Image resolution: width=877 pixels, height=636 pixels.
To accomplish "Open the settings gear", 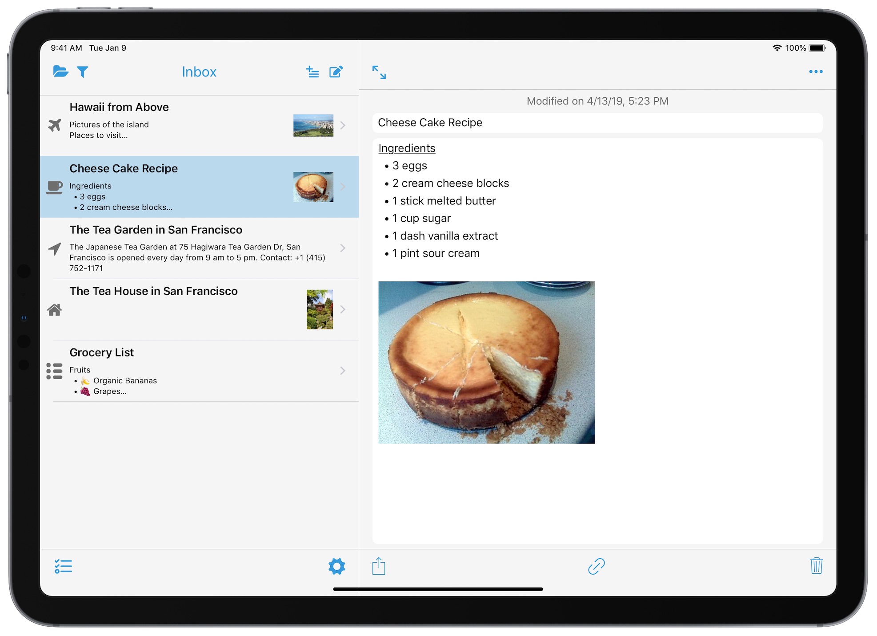I will 336,566.
